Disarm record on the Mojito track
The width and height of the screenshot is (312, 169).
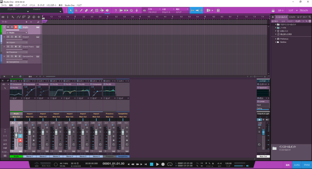(x=16, y=27)
